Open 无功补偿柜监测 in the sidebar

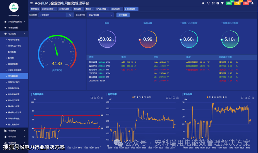click(14, 70)
